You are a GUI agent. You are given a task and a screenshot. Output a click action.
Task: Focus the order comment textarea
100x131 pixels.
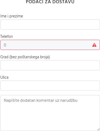(x=50, y=113)
